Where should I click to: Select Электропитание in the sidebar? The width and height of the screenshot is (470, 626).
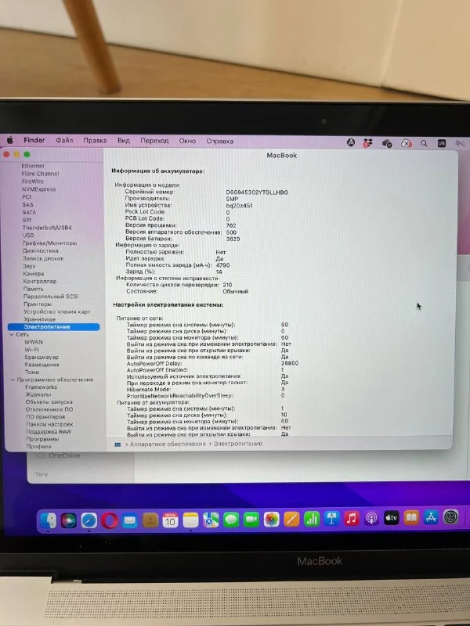pyautogui.click(x=53, y=327)
